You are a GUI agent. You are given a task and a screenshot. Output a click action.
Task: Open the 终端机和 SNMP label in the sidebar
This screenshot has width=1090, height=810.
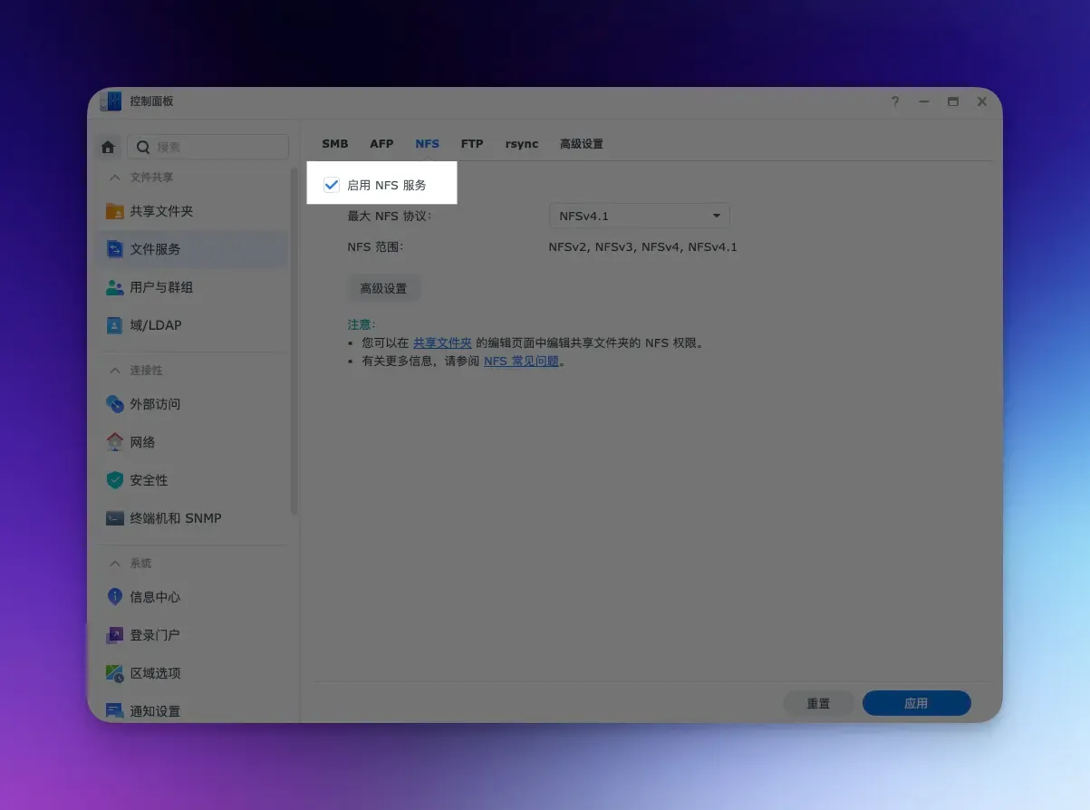(x=176, y=518)
